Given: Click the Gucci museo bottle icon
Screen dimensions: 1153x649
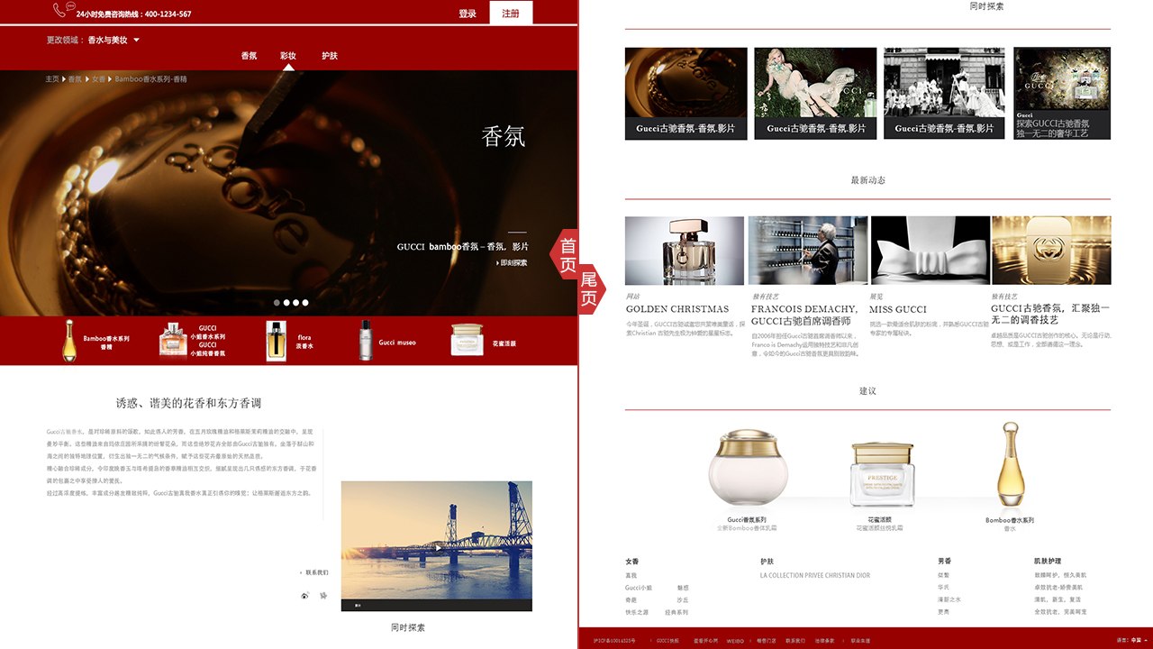Looking at the screenshot, I should (x=365, y=341).
